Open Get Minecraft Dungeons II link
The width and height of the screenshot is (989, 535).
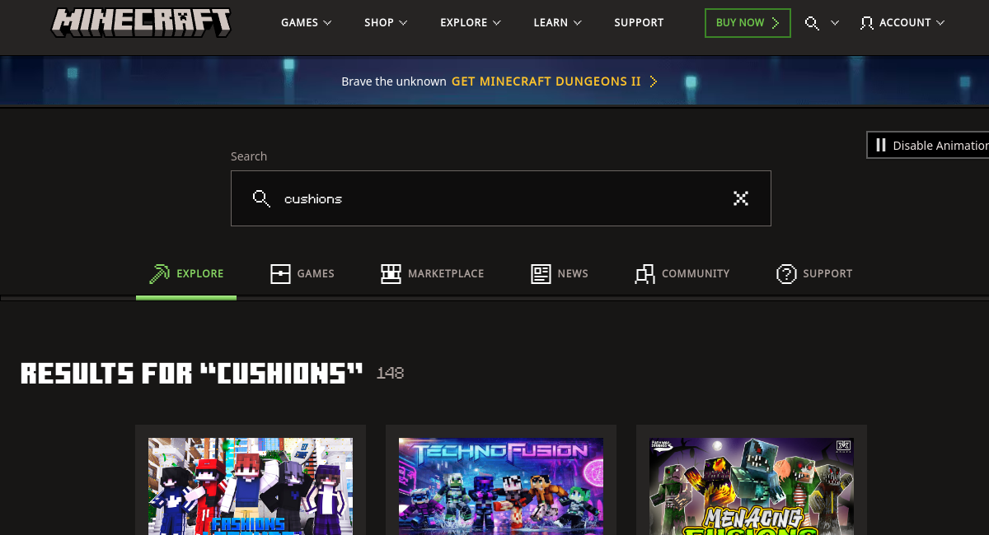click(x=554, y=81)
